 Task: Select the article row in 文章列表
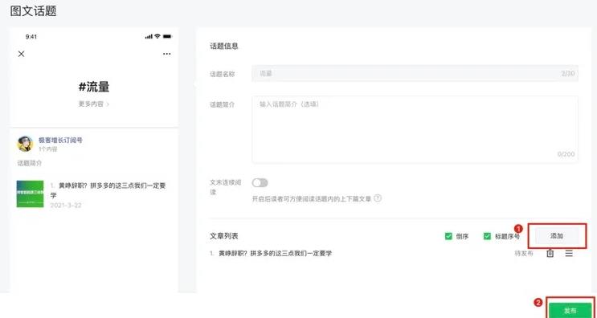click(391, 253)
